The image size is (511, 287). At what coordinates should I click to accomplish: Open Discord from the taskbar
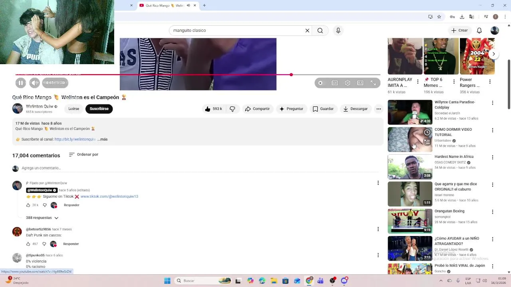(x=344, y=281)
